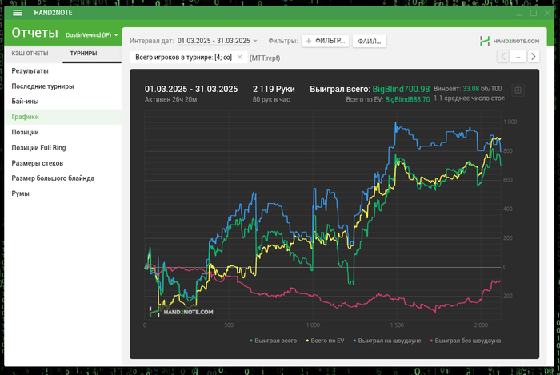This screenshot has height=375, width=560.
Task: Open Позиции Full Ring report
Action: (x=63, y=147)
